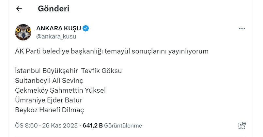This screenshot has width=263, height=137.
Task: Click the İstanbul Büyükşehir text
Action: point(46,71)
